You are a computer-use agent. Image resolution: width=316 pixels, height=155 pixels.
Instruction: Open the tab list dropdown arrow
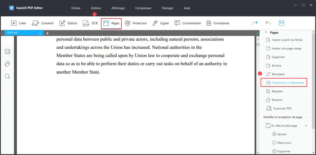tap(258, 33)
